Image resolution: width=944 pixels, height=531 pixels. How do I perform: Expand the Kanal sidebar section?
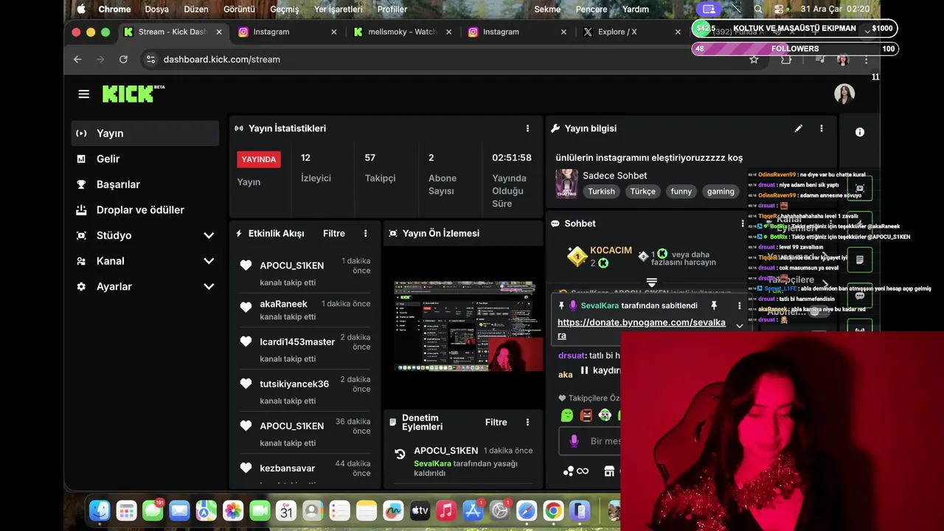(209, 261)
